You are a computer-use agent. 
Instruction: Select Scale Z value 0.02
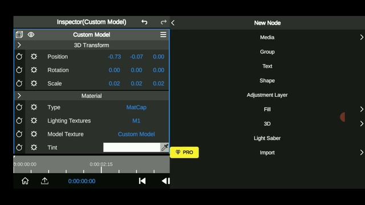click(159, 84)
